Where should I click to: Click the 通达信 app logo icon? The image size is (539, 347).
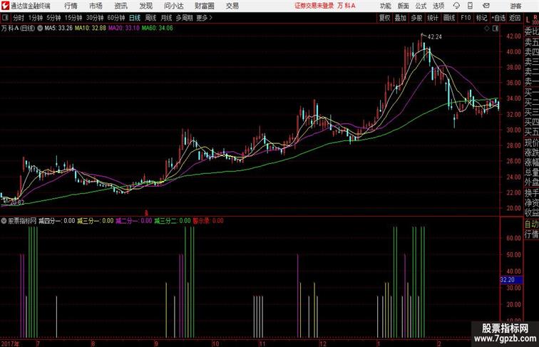tap(5, 6)
